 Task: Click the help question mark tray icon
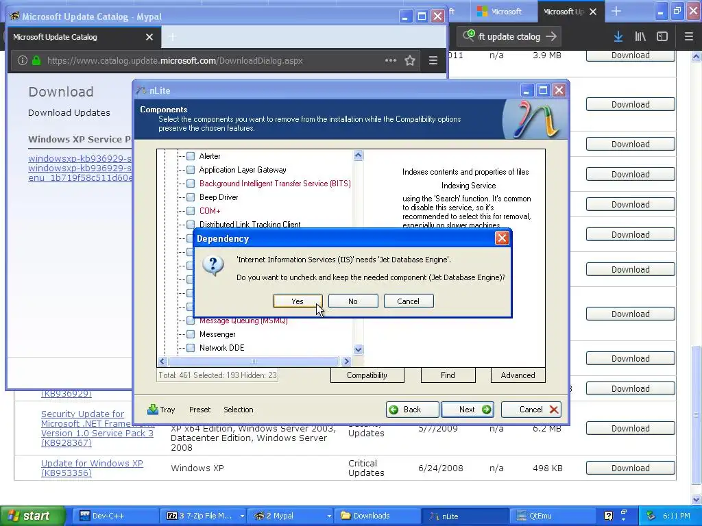pos(608,516)
